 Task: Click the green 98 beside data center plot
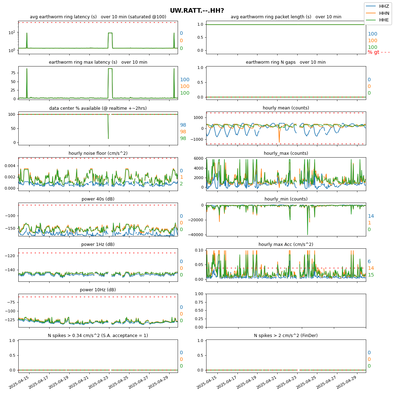tap(183, 139)
